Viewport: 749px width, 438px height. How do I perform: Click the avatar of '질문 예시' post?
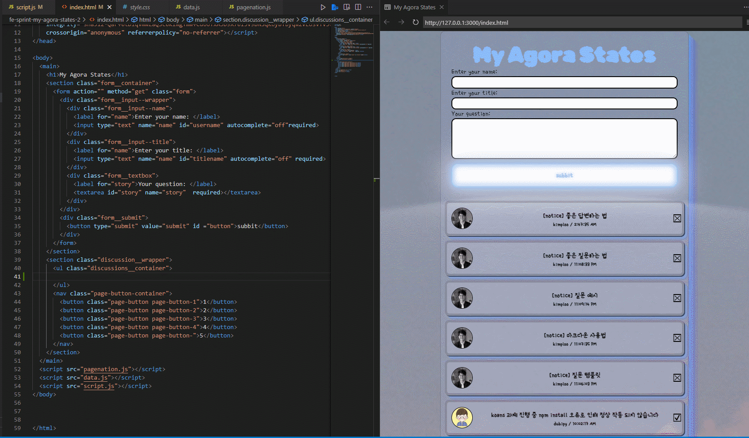(x=462, y=298)
